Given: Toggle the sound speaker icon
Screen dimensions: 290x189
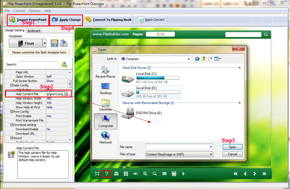Looking at the screenshot, I should click(135, 174).
